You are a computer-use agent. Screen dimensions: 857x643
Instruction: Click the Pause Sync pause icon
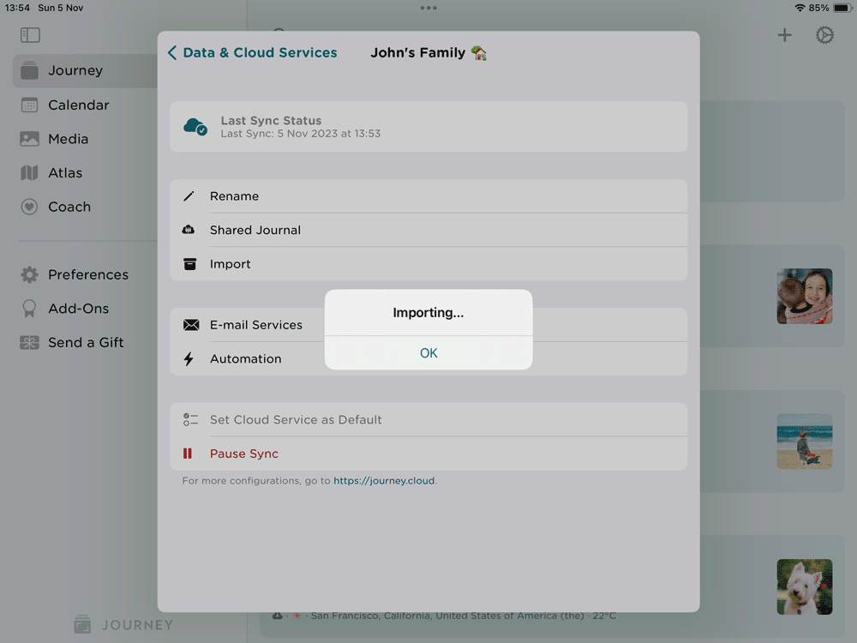[x=188, y=454]
